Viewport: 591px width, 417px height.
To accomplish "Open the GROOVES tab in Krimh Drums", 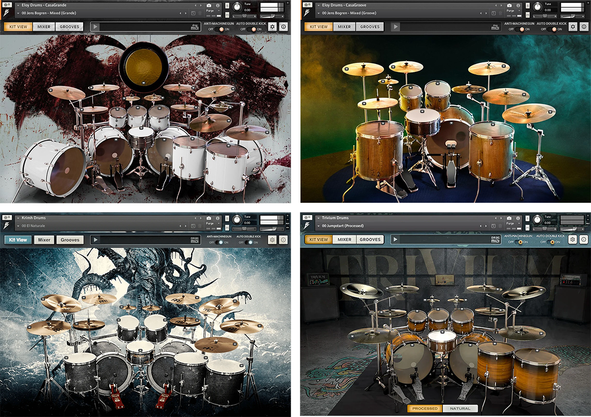I will click(69, 240).
